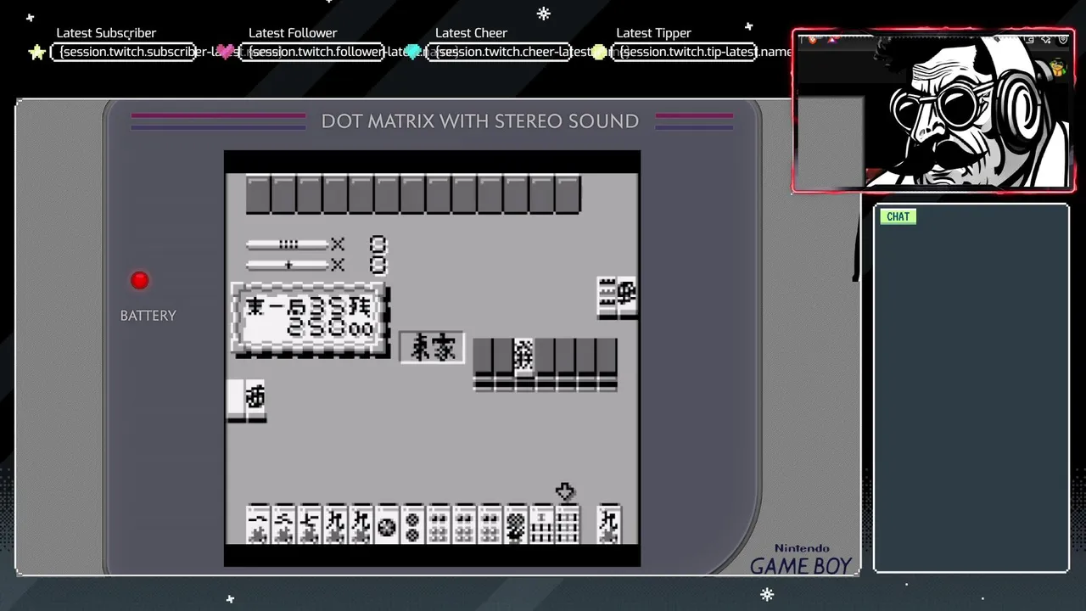Click the riichi stick count zero
The height and width of the screenshot is (611, 1086).
click(378, 244)
